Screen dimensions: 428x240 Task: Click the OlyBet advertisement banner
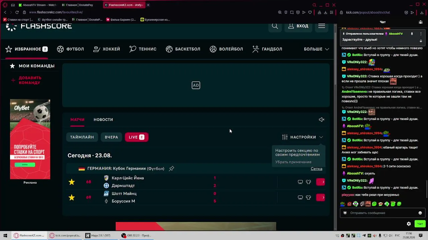[x=30, y=139]
